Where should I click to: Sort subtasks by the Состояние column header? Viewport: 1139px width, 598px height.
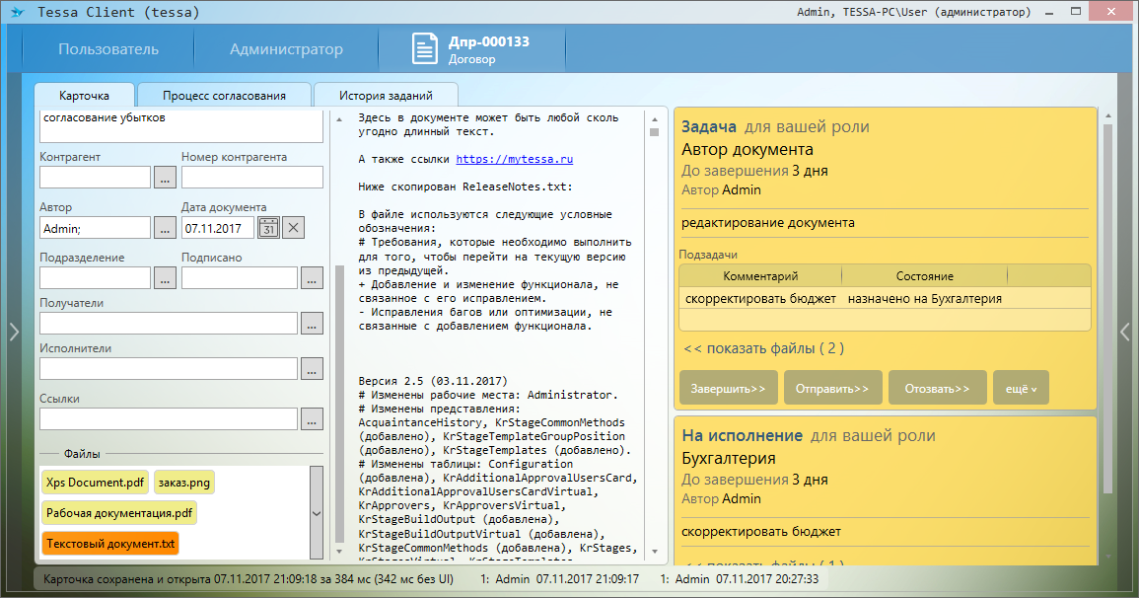tap(925, 276)
